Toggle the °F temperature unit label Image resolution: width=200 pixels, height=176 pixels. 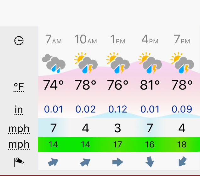pos(19,87)
